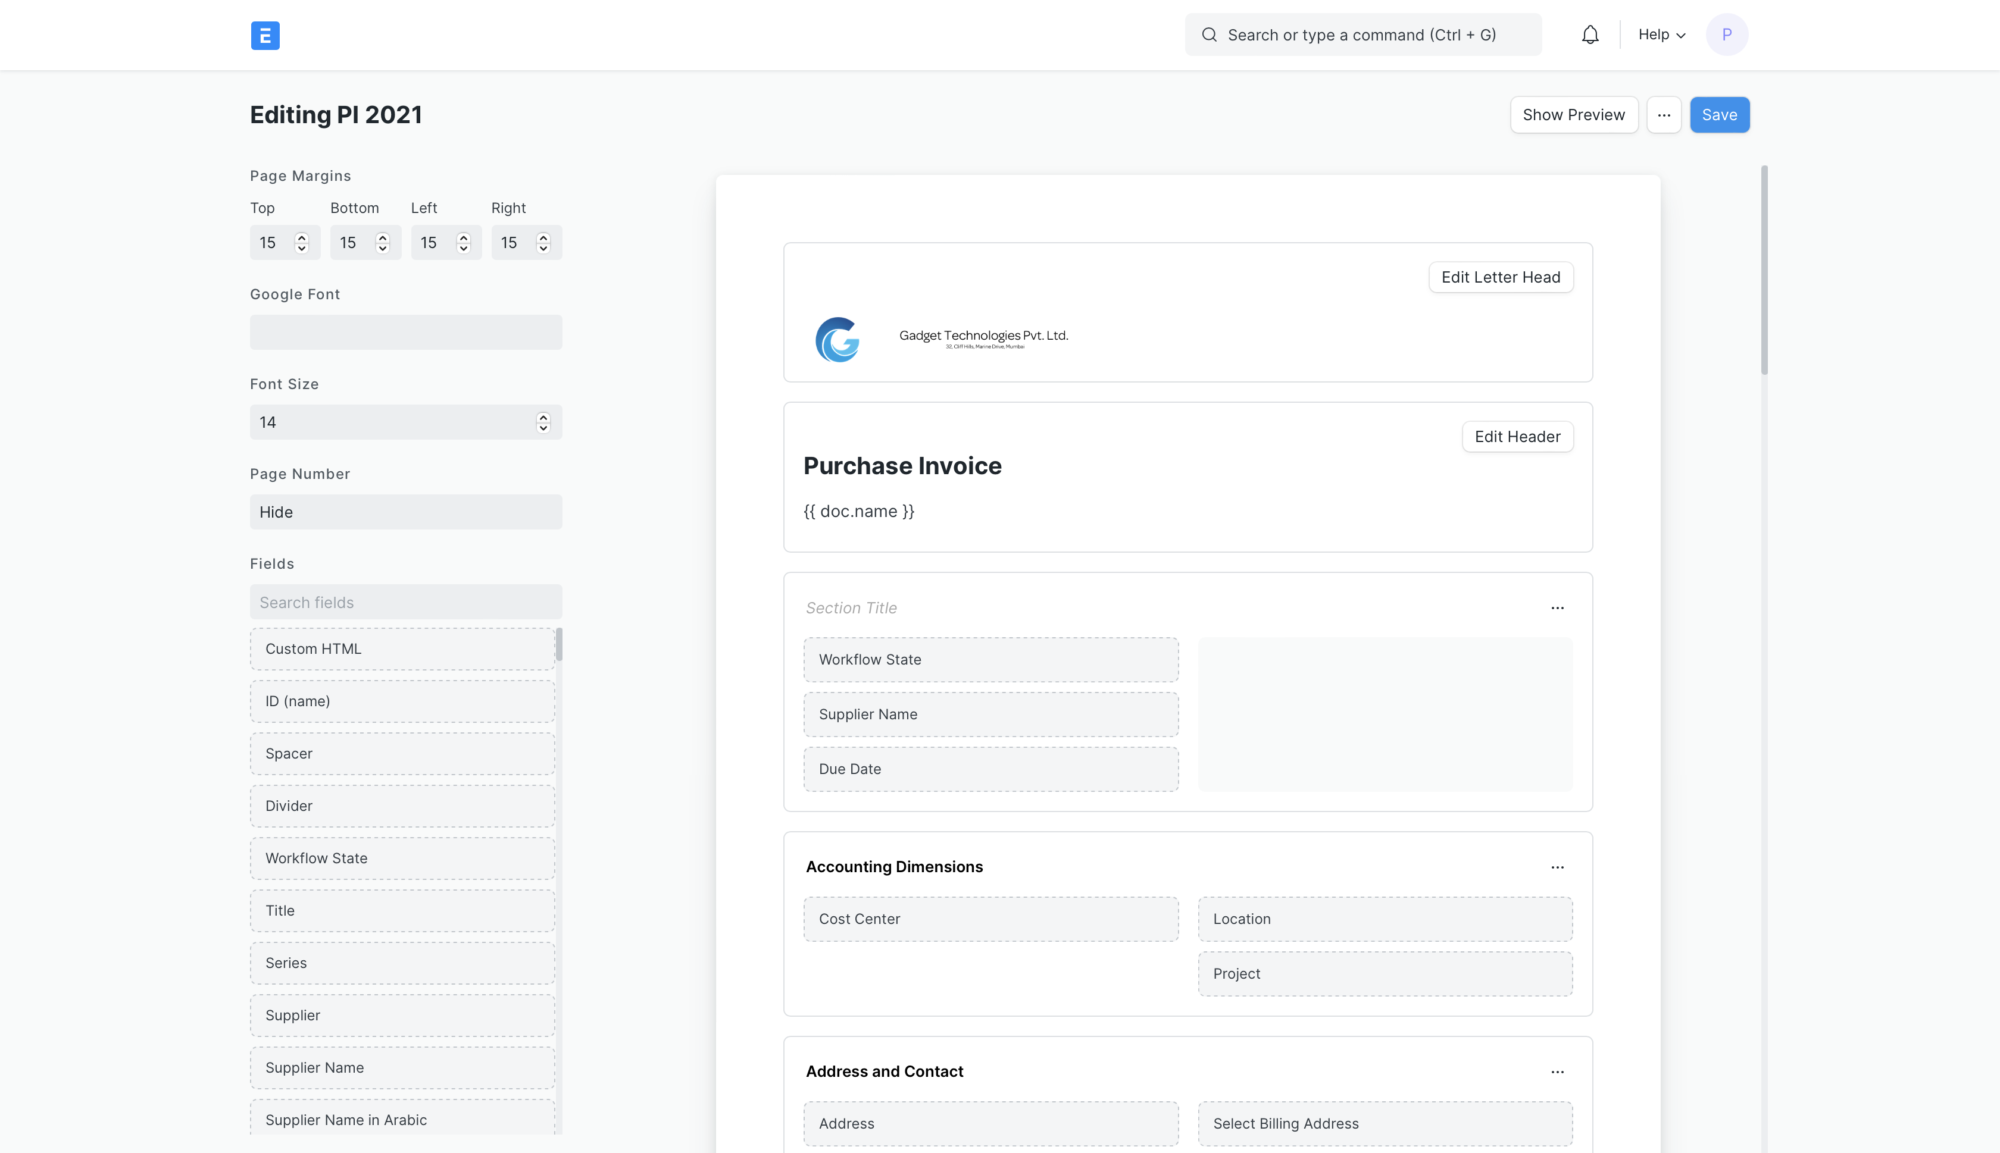The height and width of the screenshot is (1153, 2000).
Task: Click the Save button
Action: coord(1718,114)
